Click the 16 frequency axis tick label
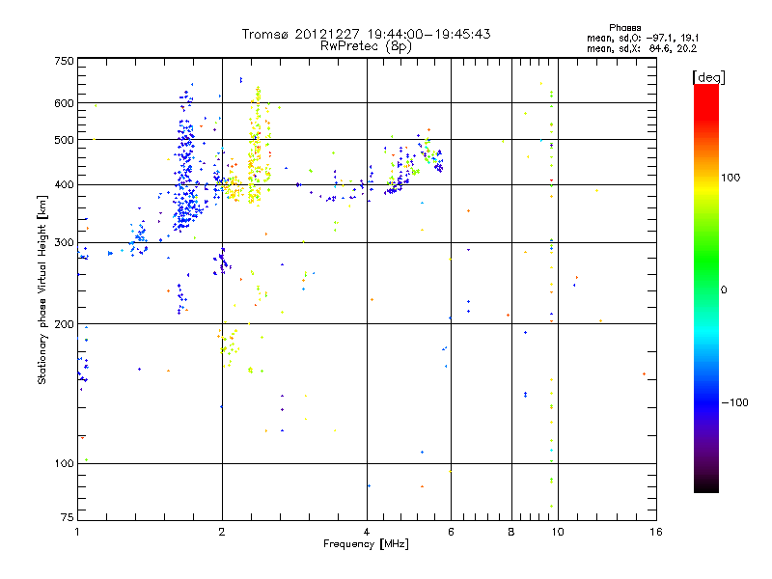772x579 pixels. 654,533
